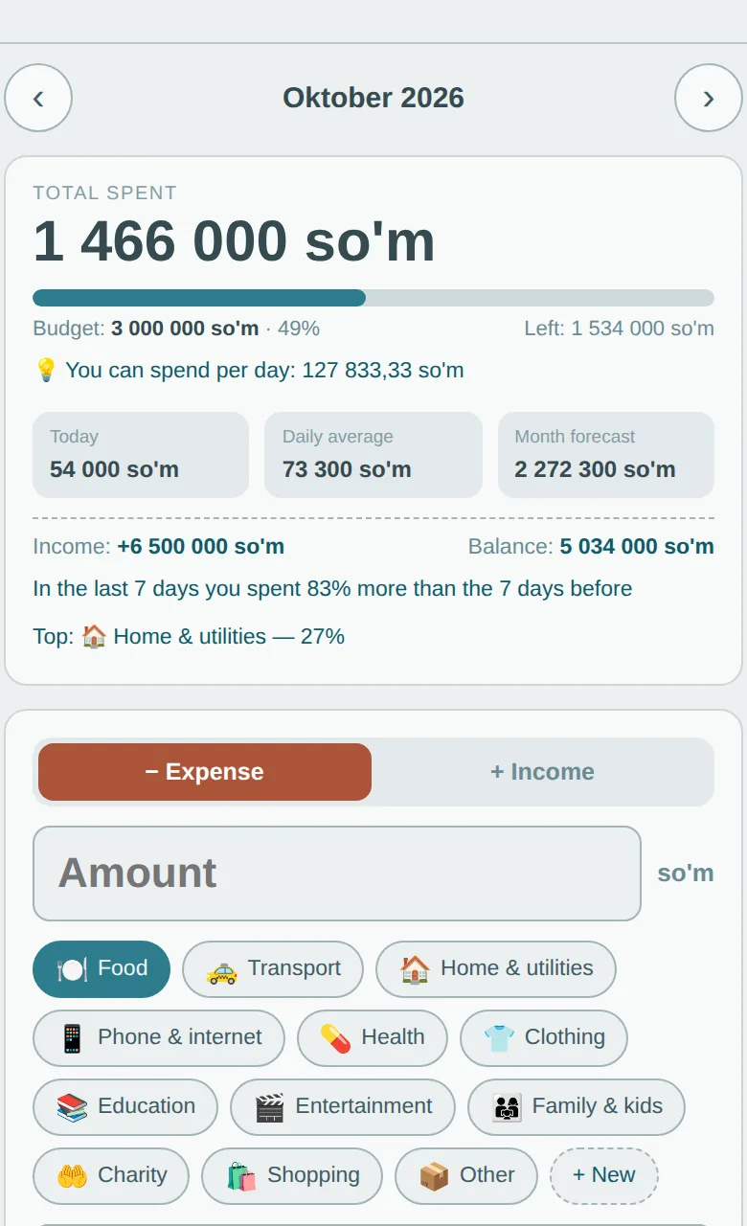Pick the Home & utilities category
Image resolution: width=747 pixels, height=1226 pixels.
point(496,969)
